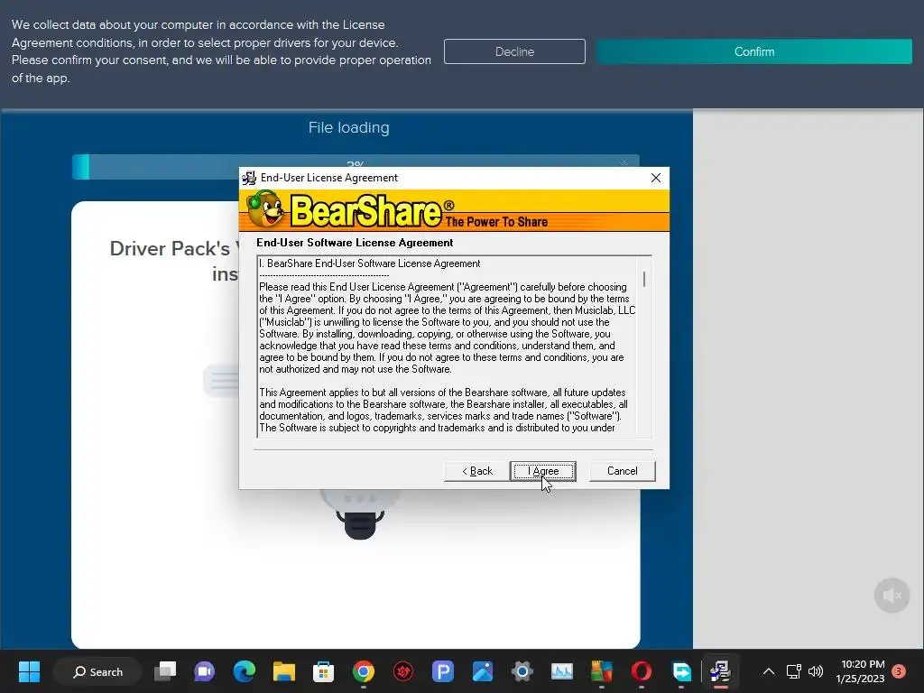This screenshot has height=693, width=924.
Task: Open Task View on taskbar
Action: coord(165,671)
